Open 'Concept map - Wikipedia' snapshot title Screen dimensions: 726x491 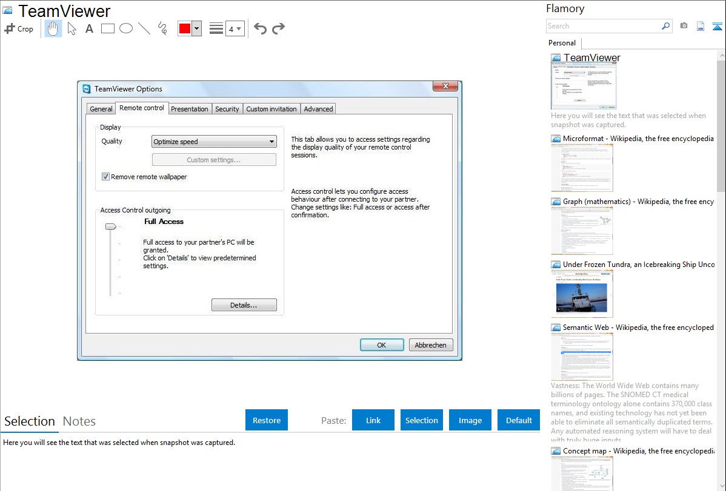638,451
